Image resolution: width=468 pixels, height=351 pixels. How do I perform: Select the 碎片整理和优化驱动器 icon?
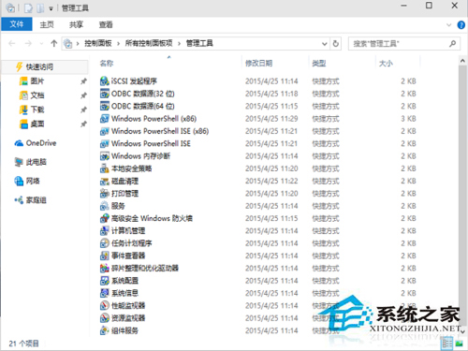click(104, 269)
